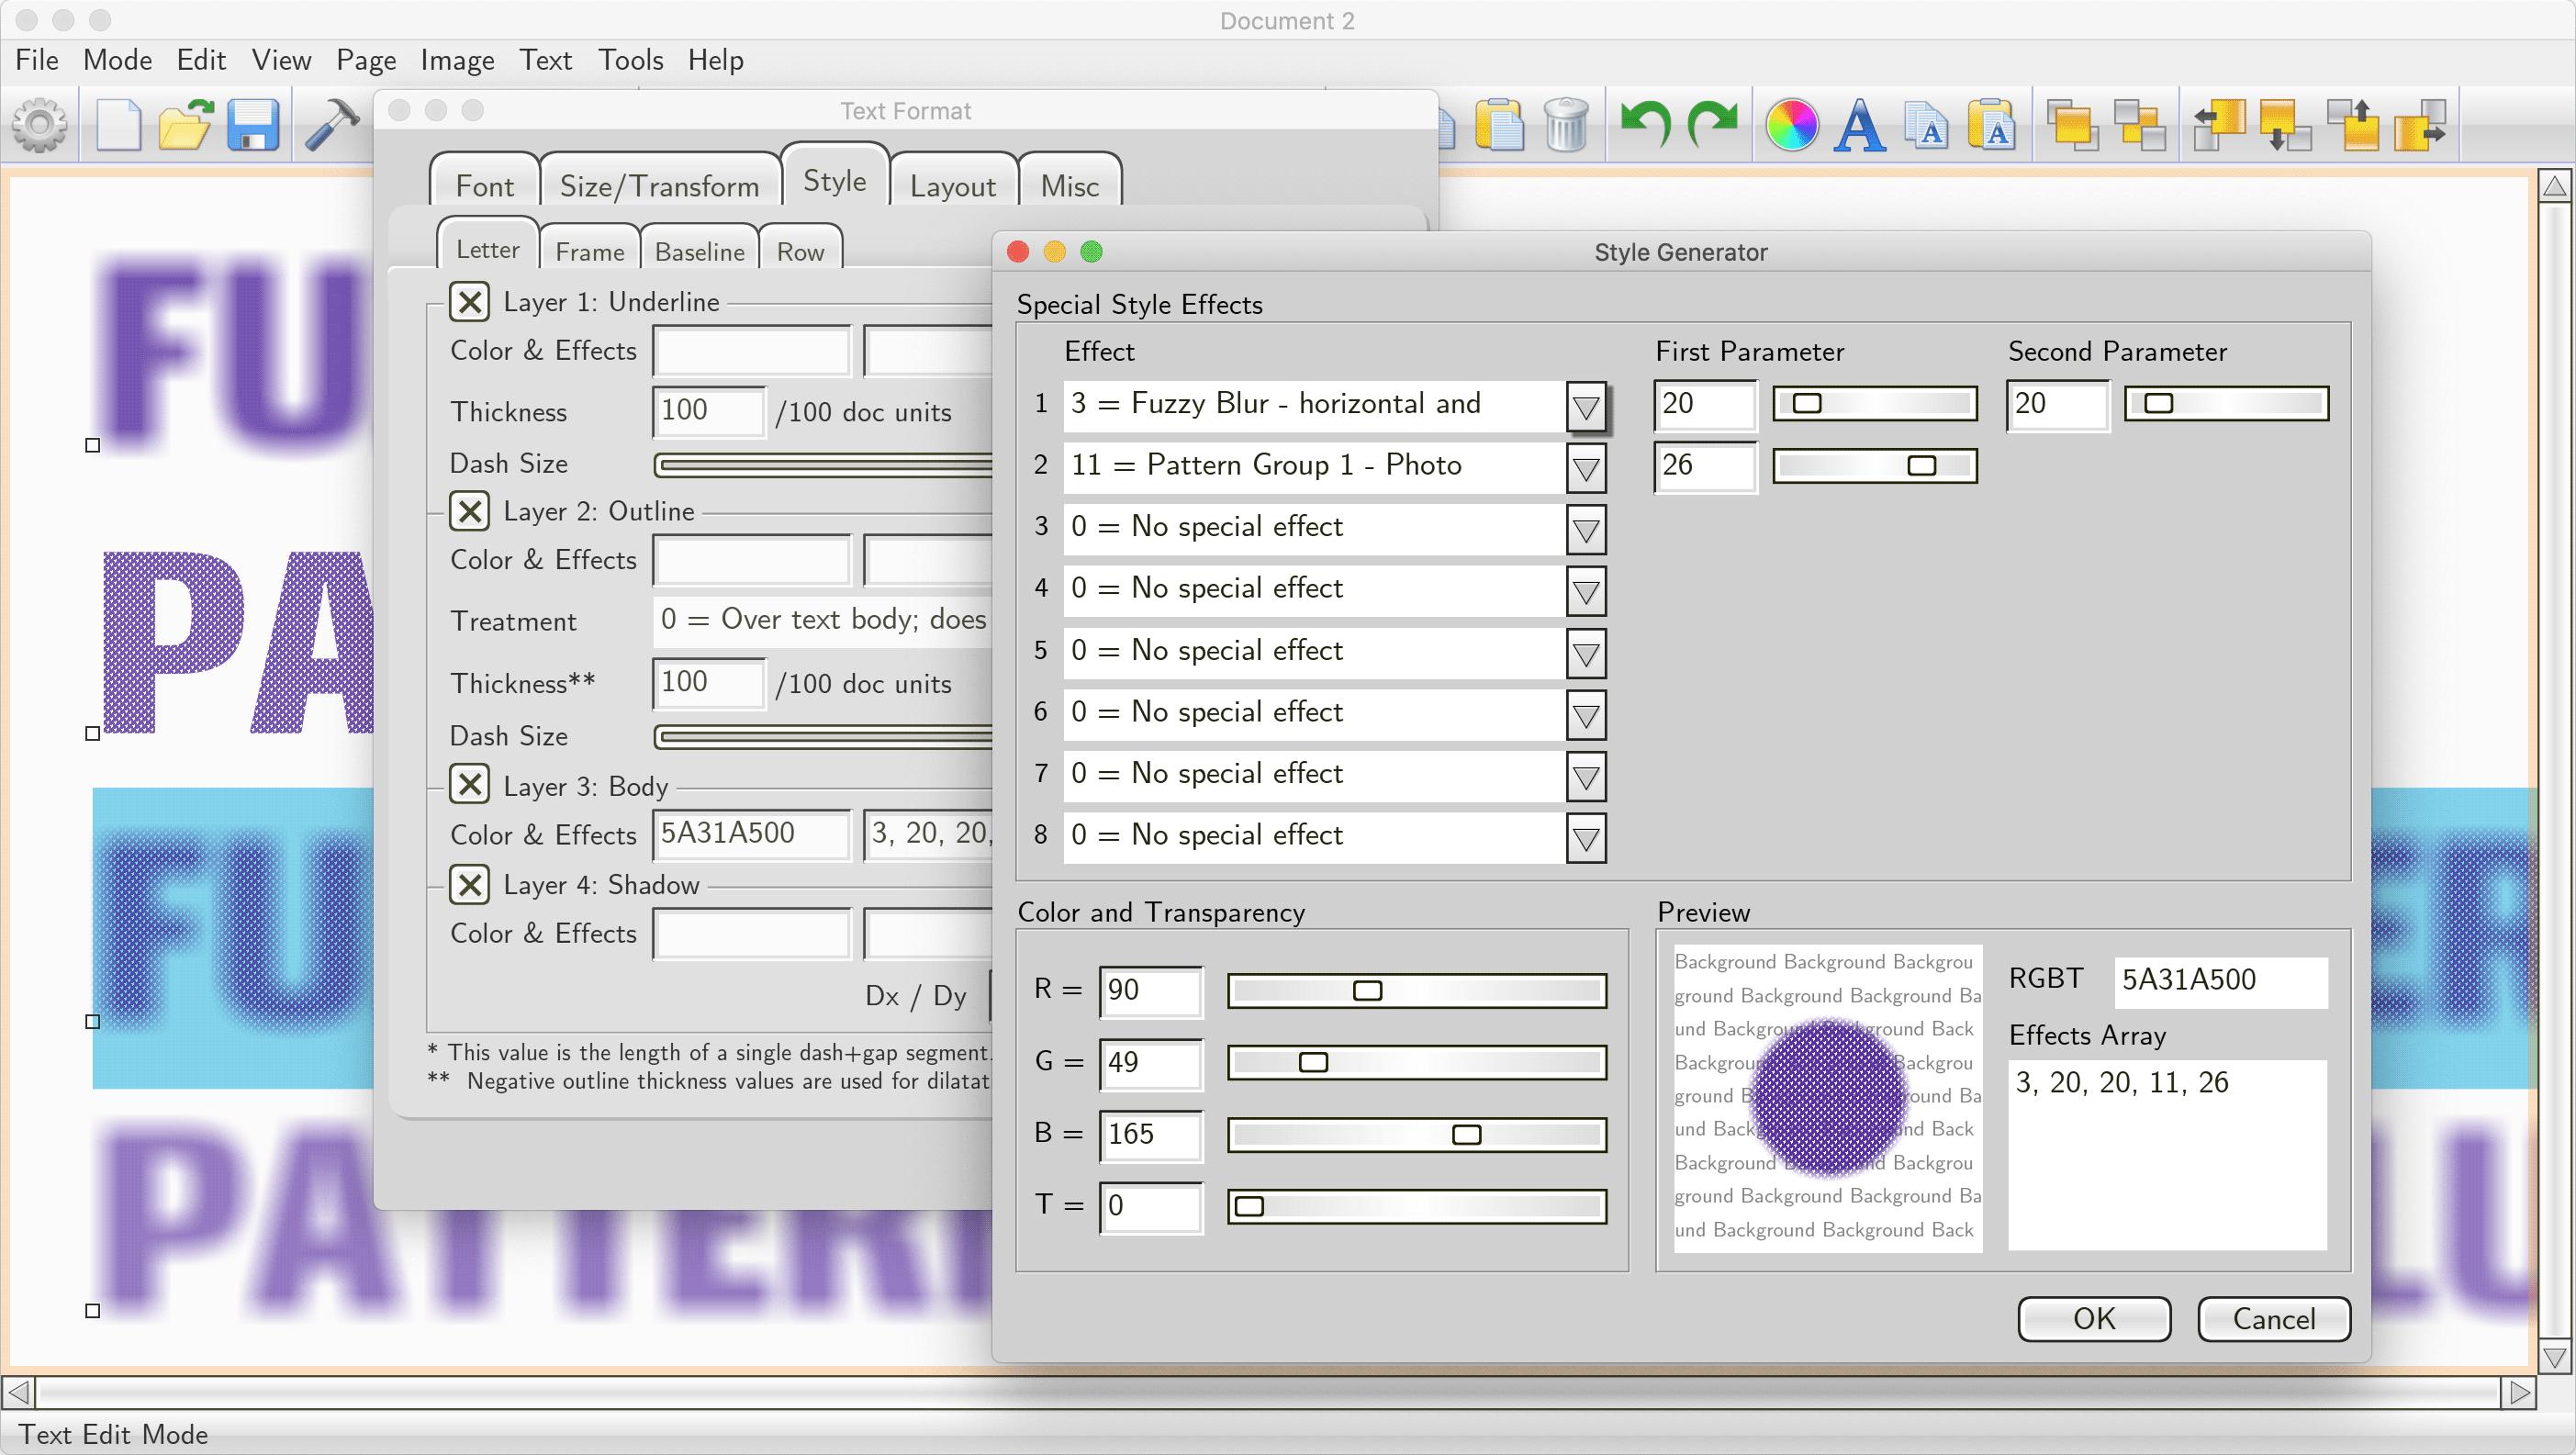Open the effect 3 dropdown arrow
The image size is (2576, 1455).
click(x=1586, y=530)
